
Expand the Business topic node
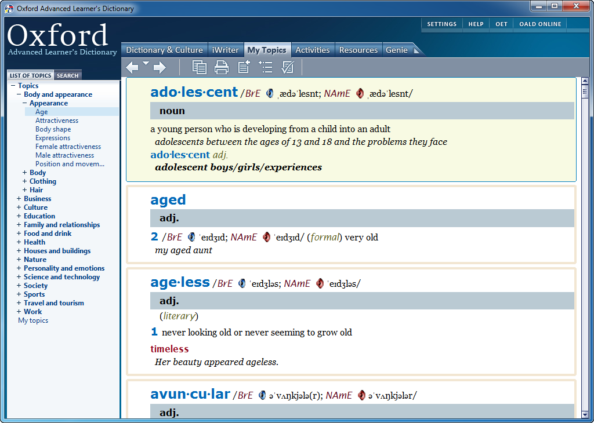click(19, 199)
